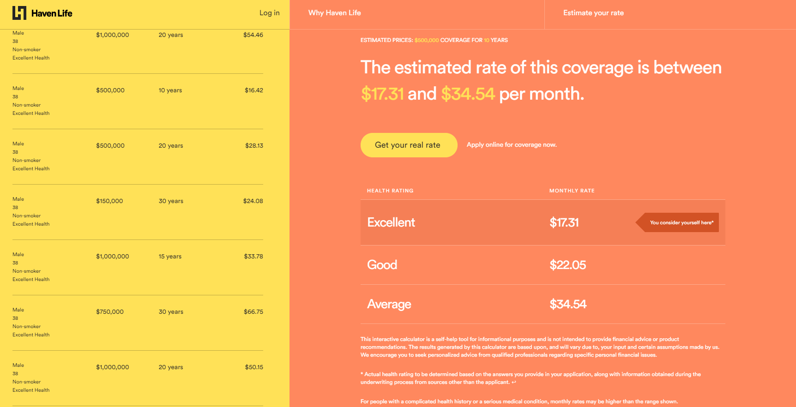
Task: Click the highlighted $500,000 coverage amount
Action: tap(427, 40)
